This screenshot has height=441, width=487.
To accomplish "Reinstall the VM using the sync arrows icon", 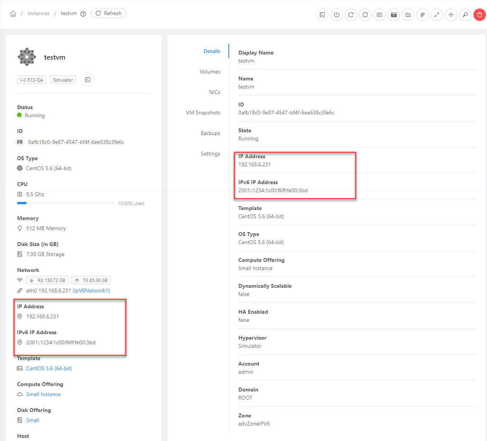I will (365, 15).
